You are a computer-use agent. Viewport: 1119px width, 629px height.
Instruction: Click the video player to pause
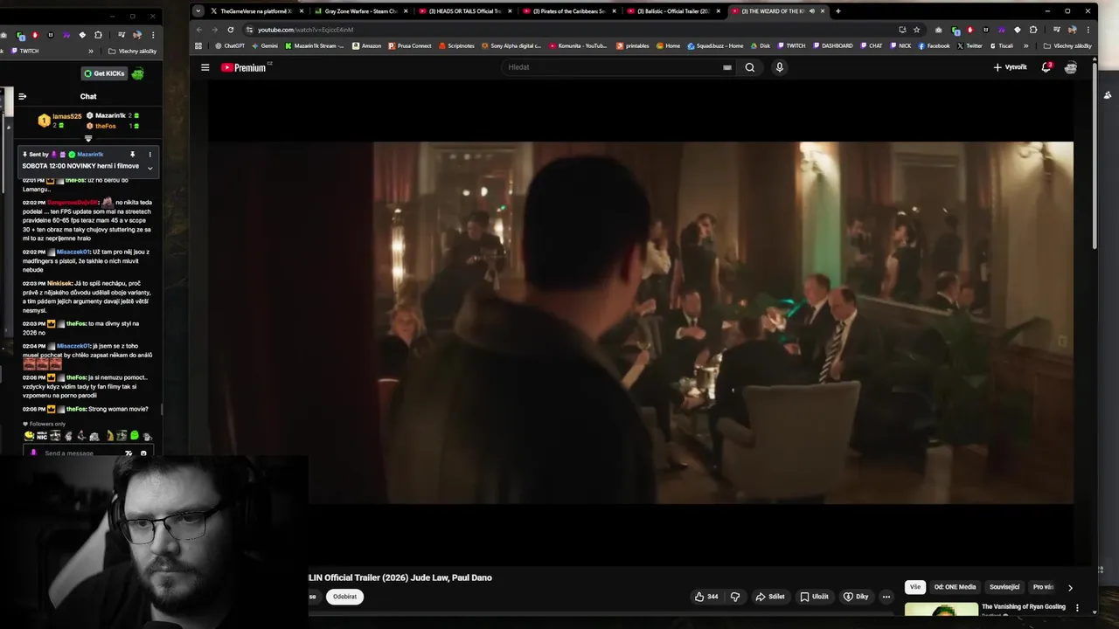[640, 322]
